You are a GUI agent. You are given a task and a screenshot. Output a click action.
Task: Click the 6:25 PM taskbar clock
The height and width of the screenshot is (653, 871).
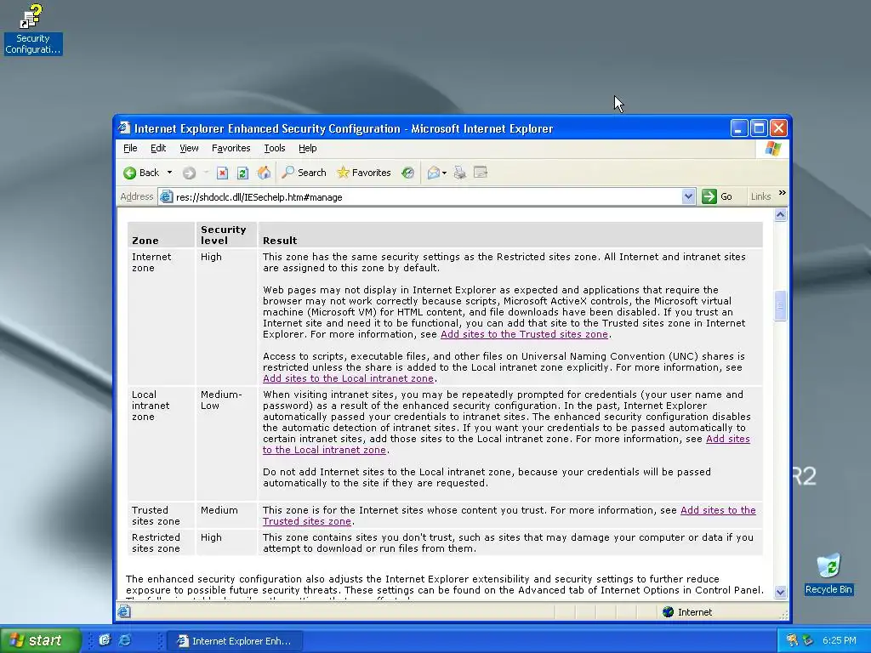tap(839, 640)
